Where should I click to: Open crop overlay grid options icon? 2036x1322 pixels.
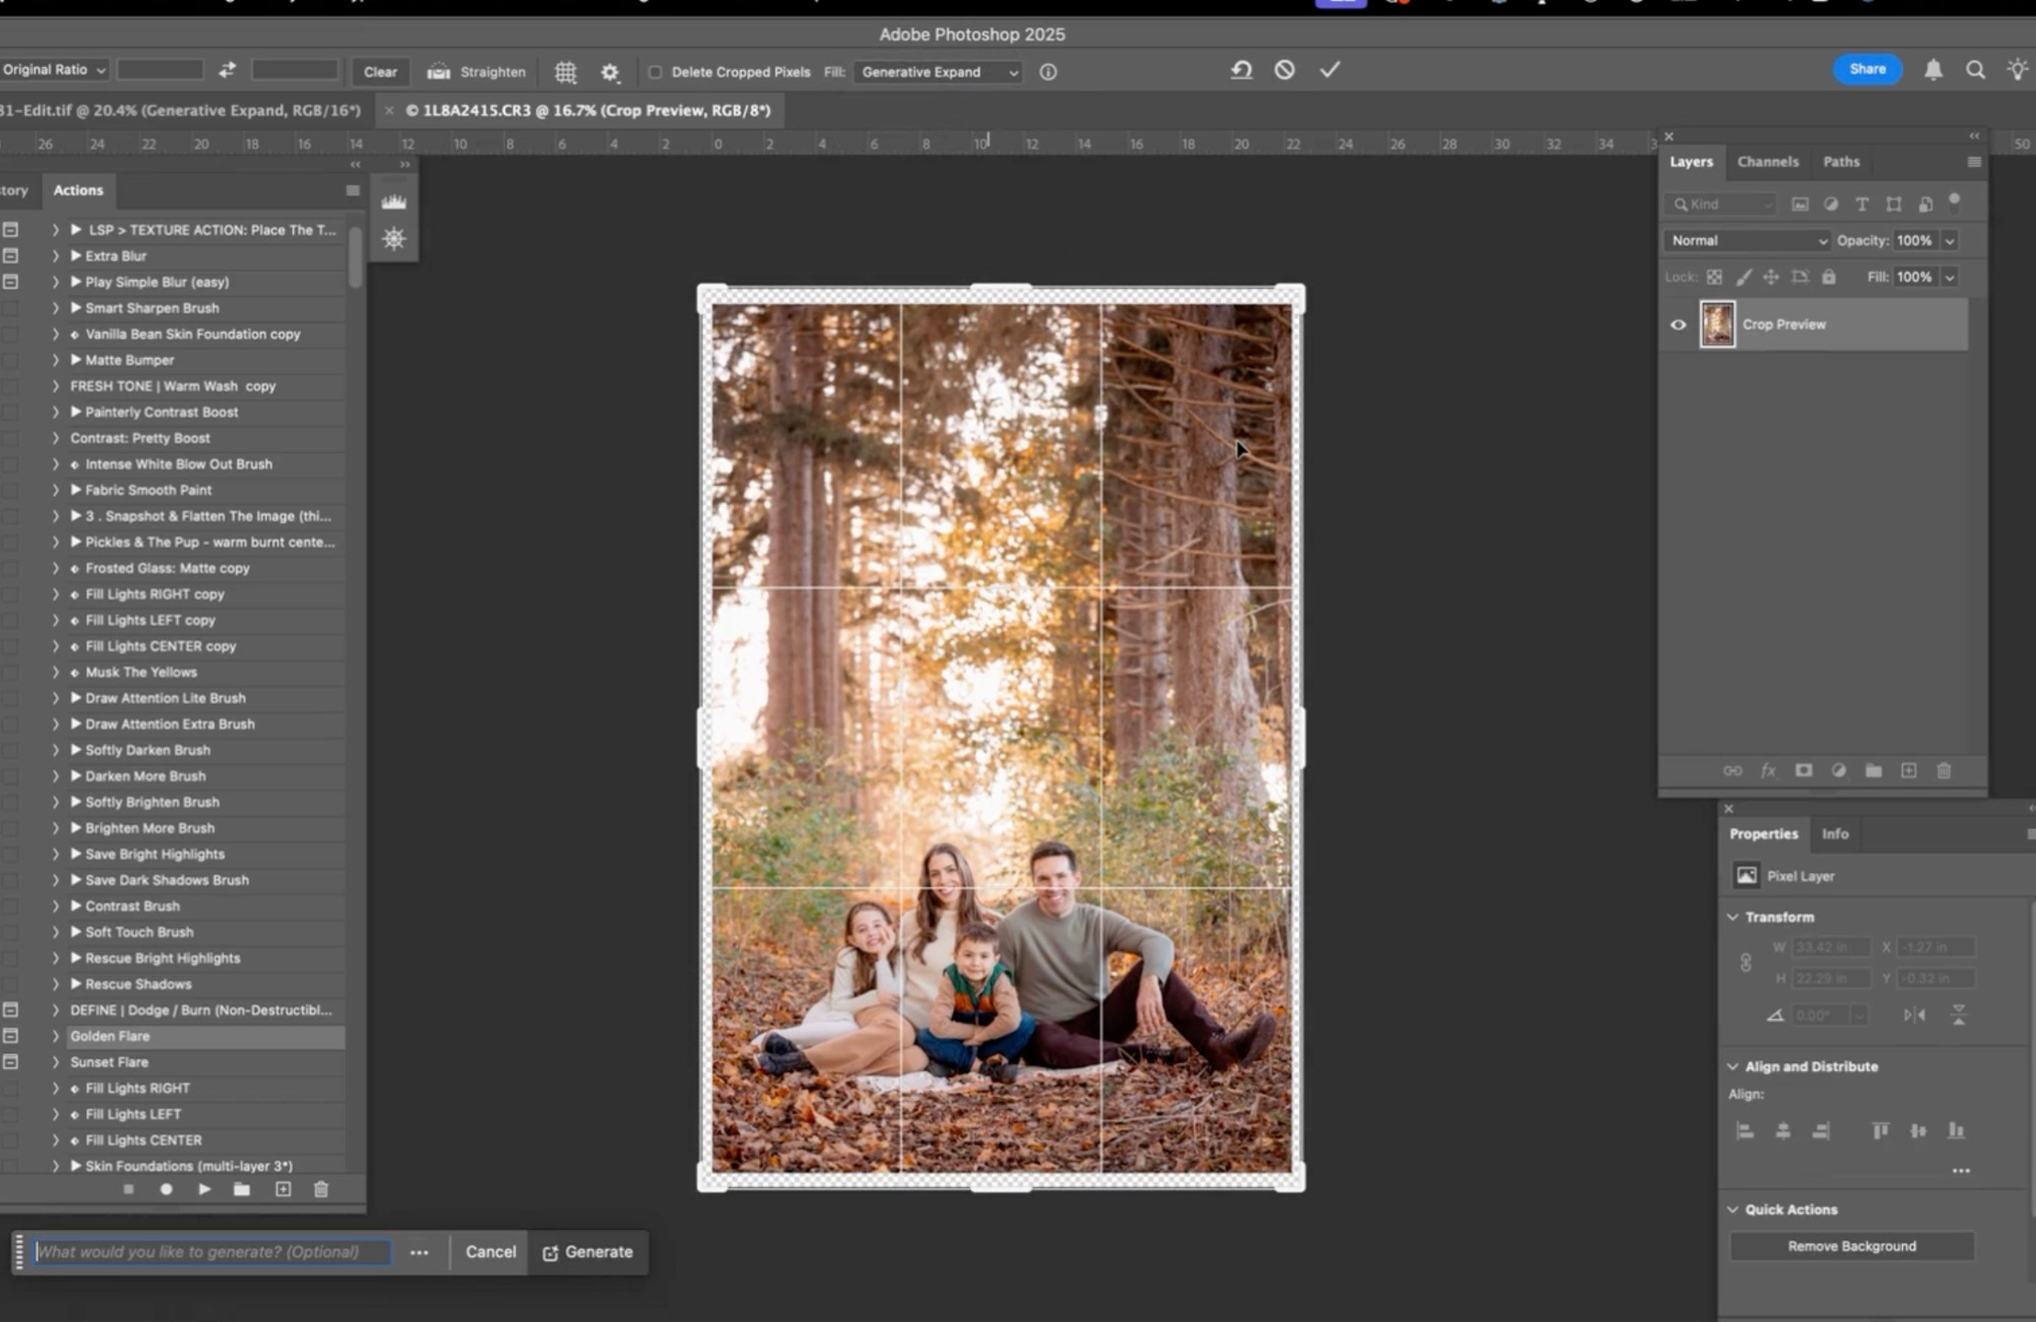[x=565, y=72]
